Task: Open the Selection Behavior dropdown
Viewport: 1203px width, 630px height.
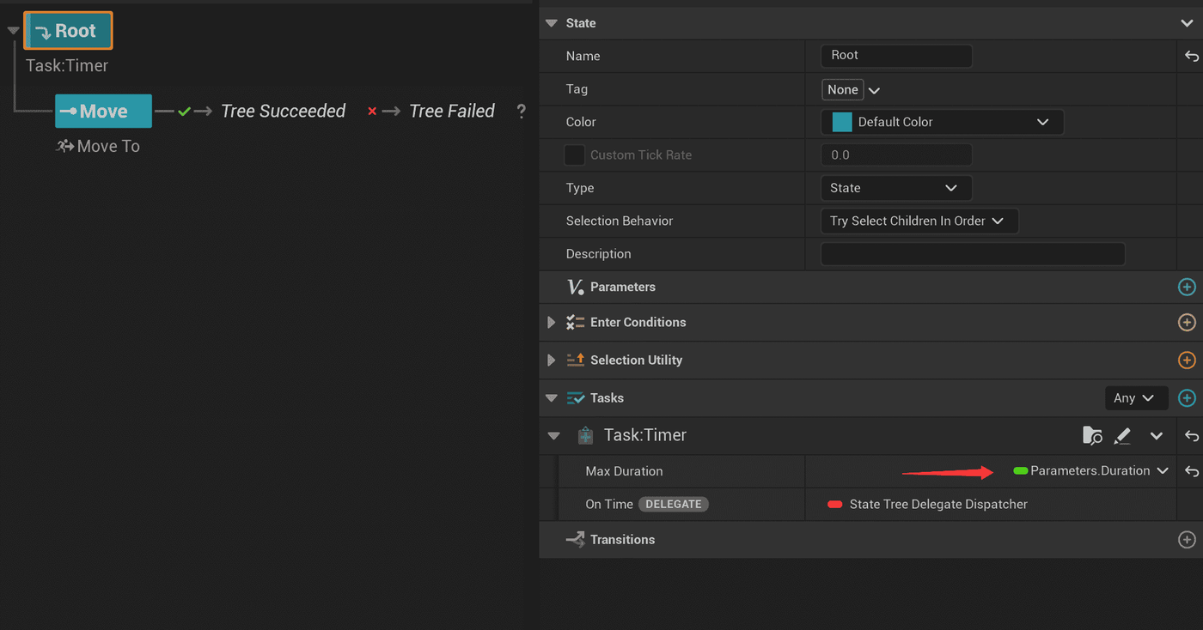Action: (919, 221)
